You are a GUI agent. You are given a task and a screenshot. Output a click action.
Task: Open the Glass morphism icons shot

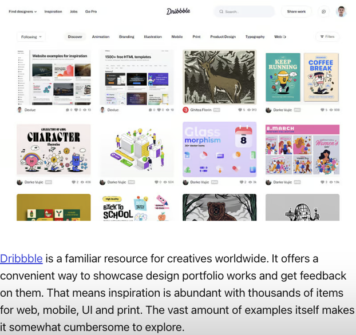pyautogui.click(x=220, y=149)
